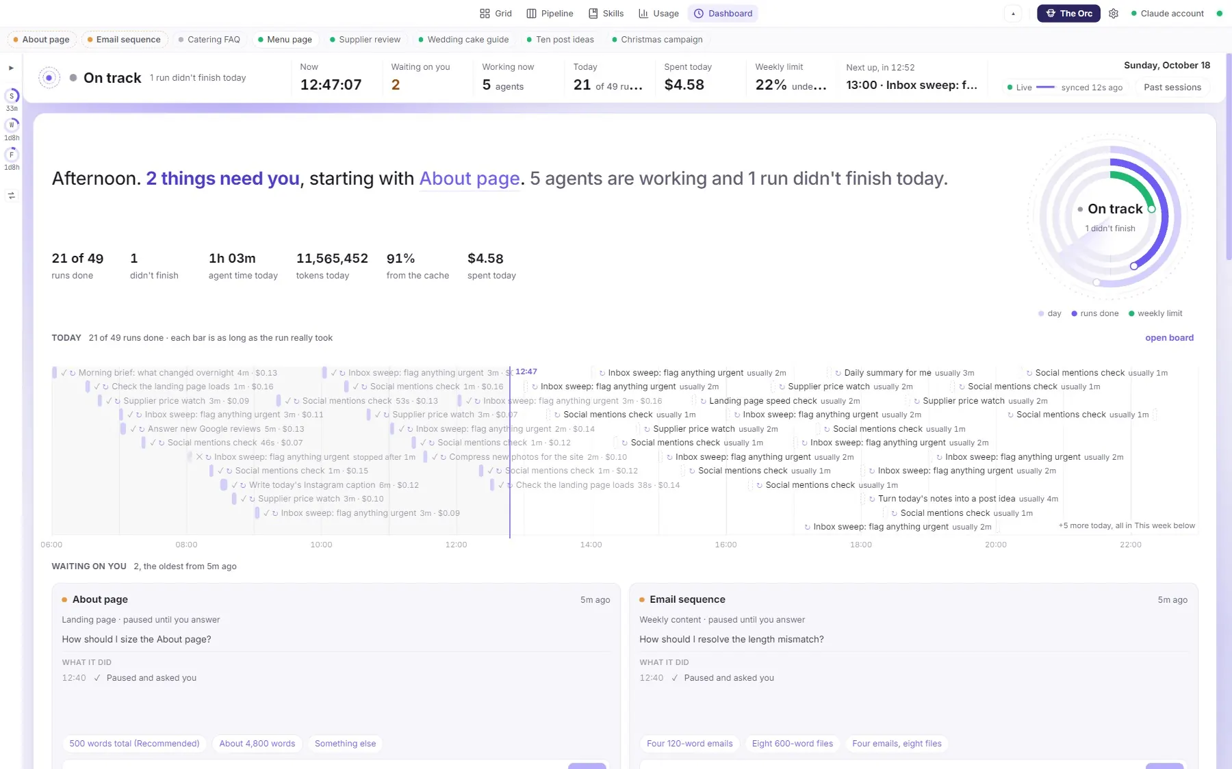Click the green handle on the ring chart

click(x=1151, y=209)
